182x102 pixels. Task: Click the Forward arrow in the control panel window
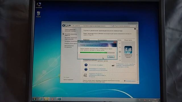(x=66, y=25)
